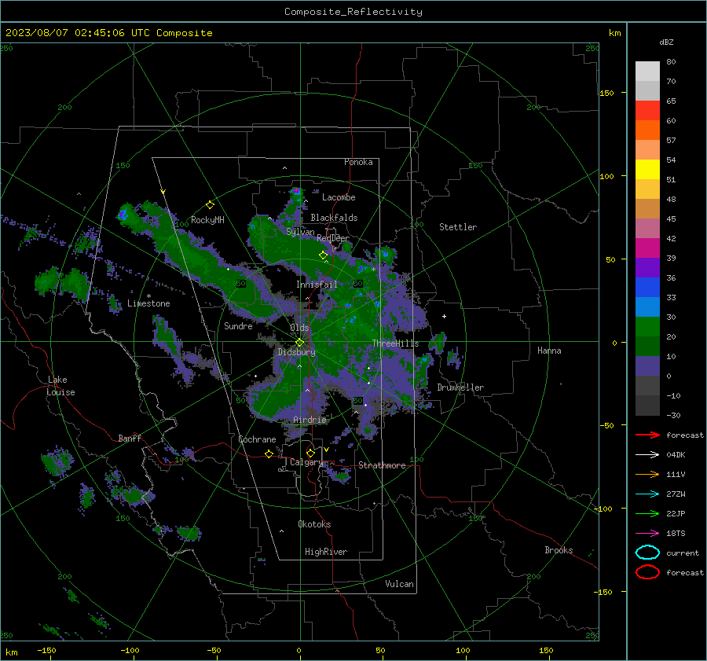This screenshot has height=661, width=707.
Task: Select bright green swatch between 30 and 20 dBZ
Action: coord(647,327)
